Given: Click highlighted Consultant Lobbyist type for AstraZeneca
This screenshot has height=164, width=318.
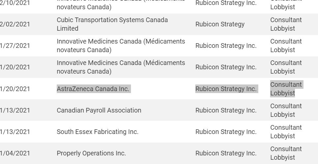Looking at the screenshot, I should [287, 89].
